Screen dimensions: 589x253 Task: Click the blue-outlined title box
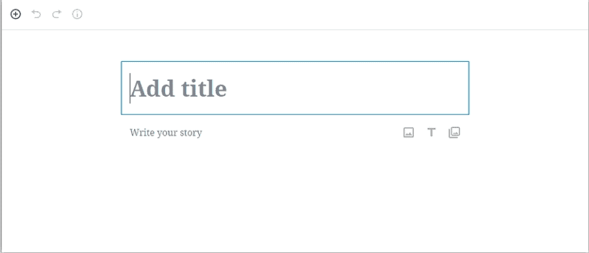pyautogui.click(x=295, y=87)
